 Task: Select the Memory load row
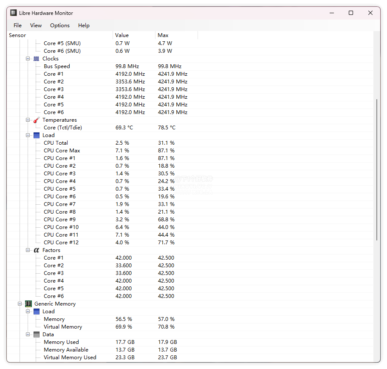pyautogui.click(x=190, y=319)
